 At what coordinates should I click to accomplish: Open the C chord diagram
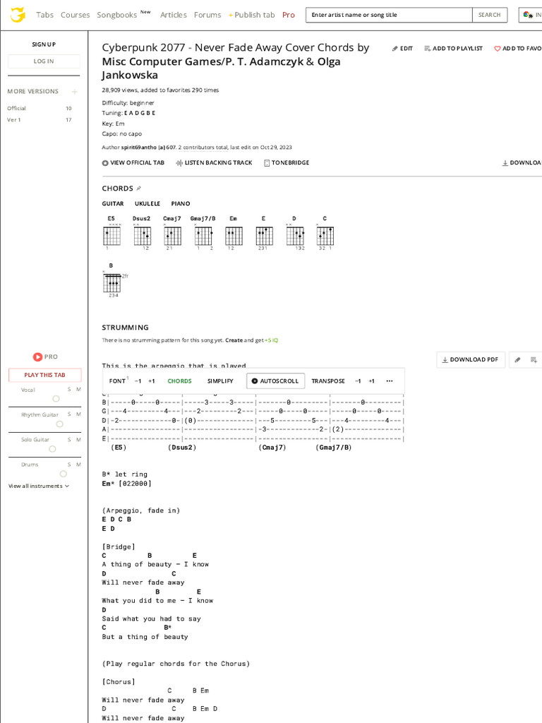point(325,233)
